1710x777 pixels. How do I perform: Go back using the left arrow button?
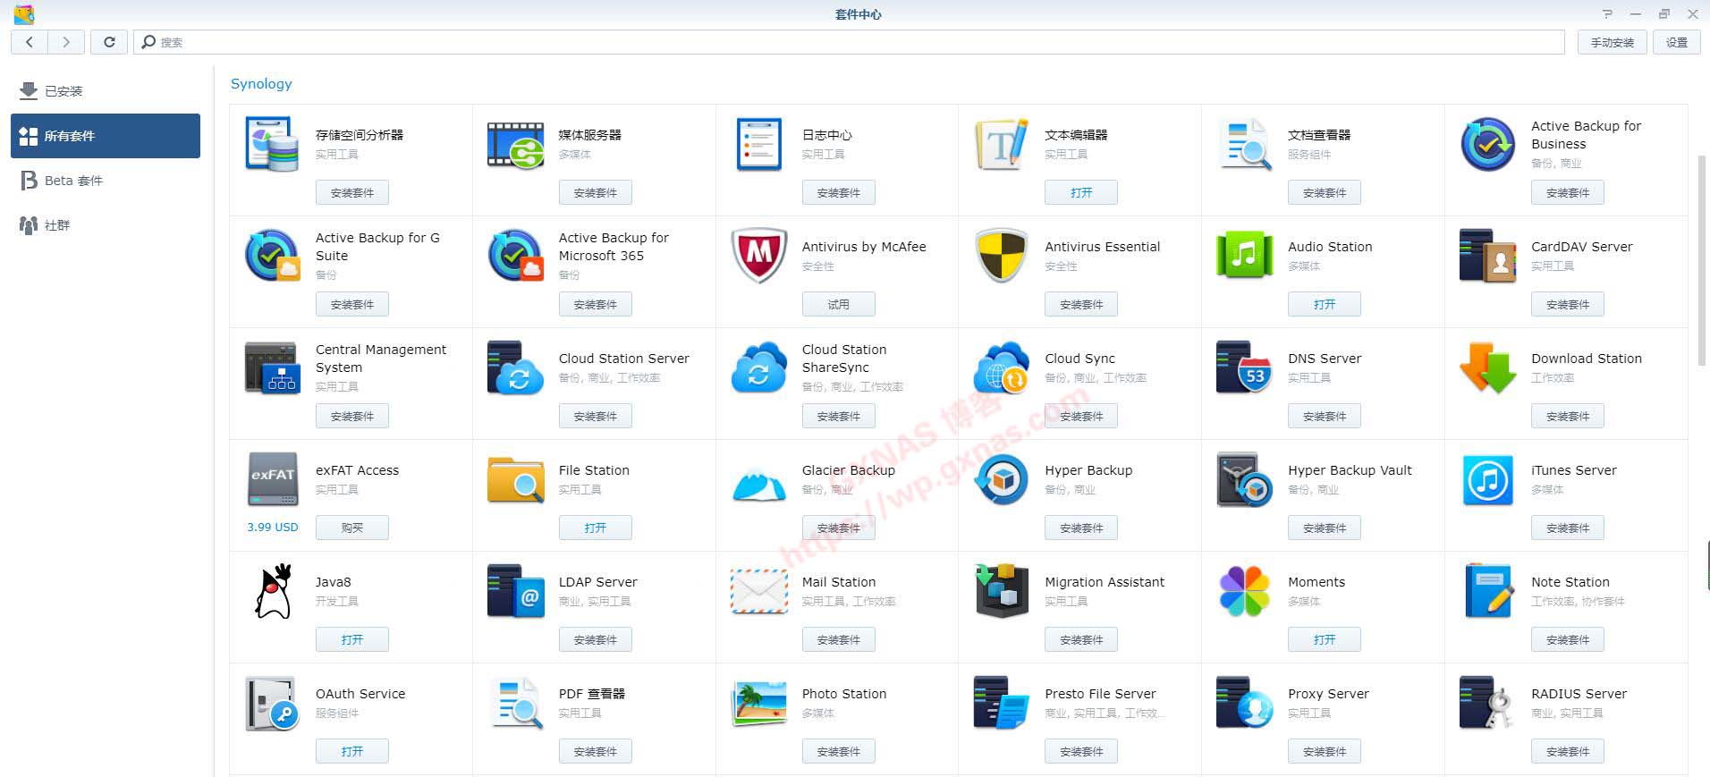point(30,42)
